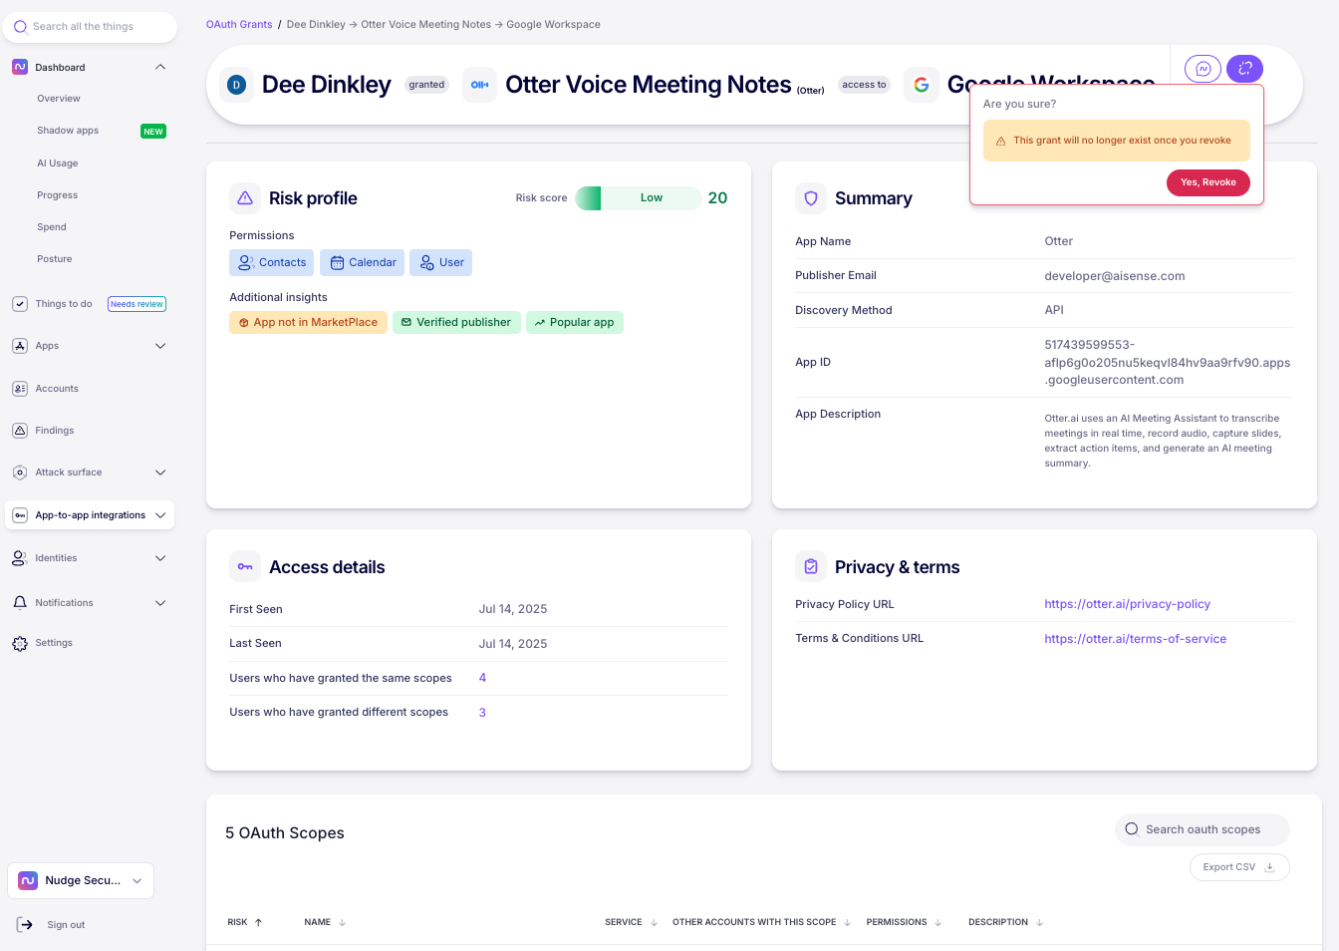The width and height of the screenshot is (1339, 951).
Task: Click the Notifications bell icon
Action: click(x=20, y=603)
